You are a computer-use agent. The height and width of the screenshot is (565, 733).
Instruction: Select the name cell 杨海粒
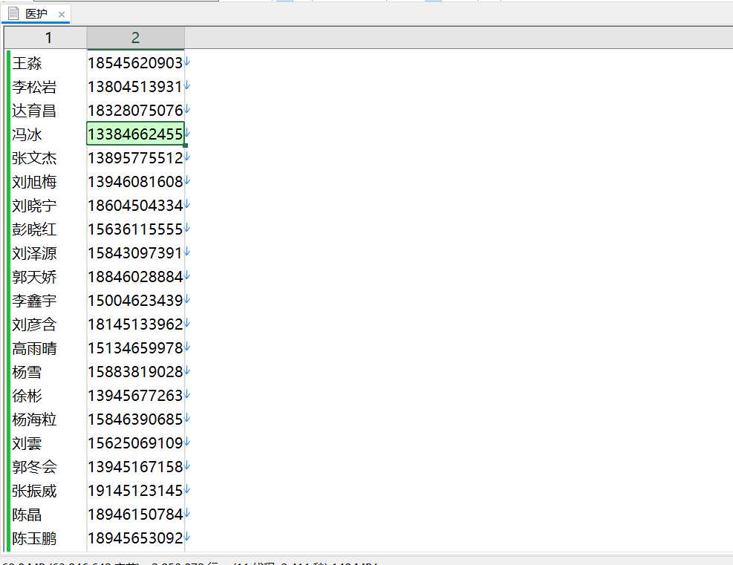click(34, 419)
